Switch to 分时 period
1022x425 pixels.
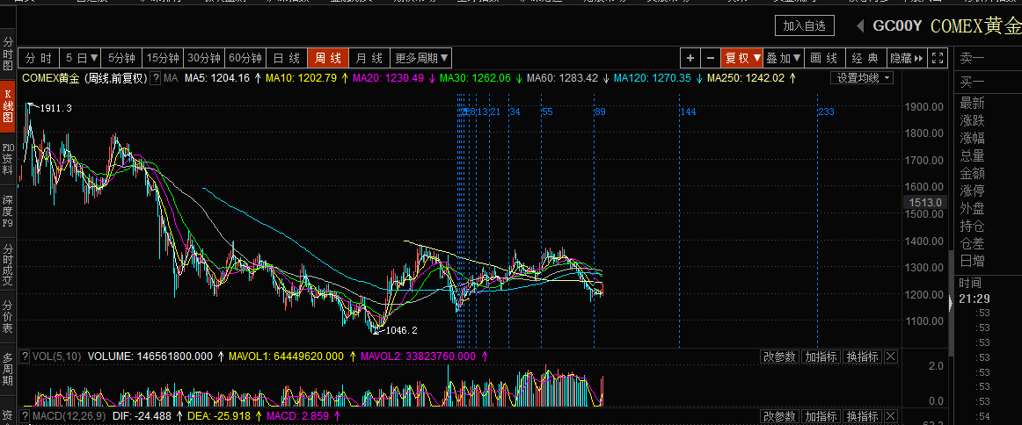(x=39, y=58)
